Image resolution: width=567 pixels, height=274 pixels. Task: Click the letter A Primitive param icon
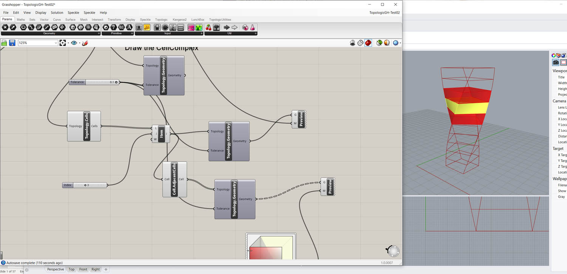click(129, 28)
